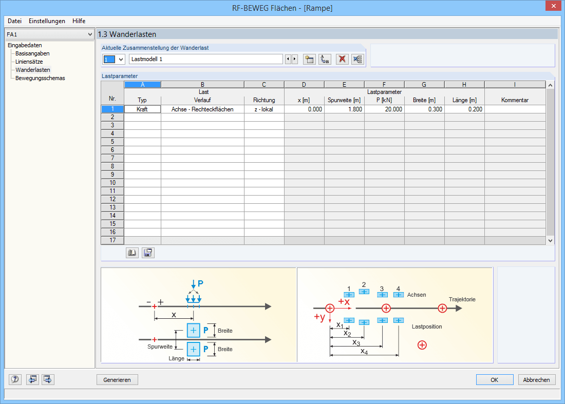Click the empty Kommentar cell in row 1
The image size is (565, 404).
click(x=515, y=109)
